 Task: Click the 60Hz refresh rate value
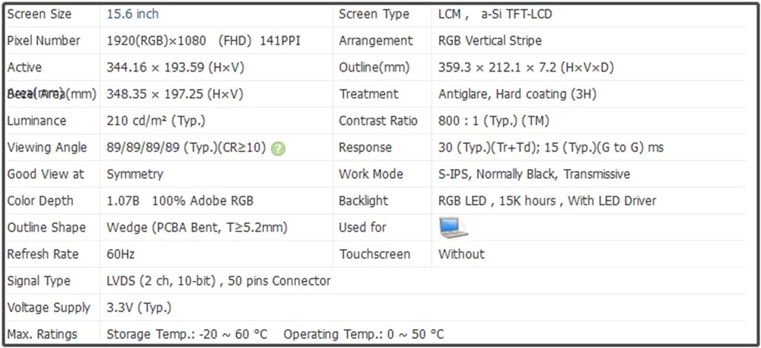pos(120,254)
